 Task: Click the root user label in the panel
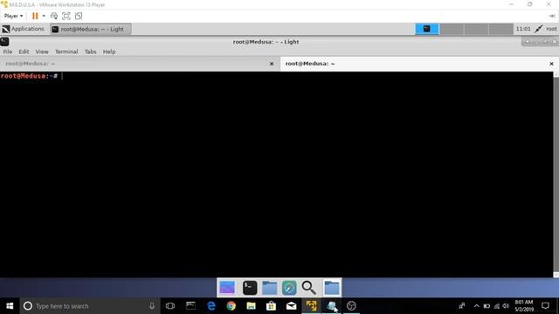click(551, 29)
